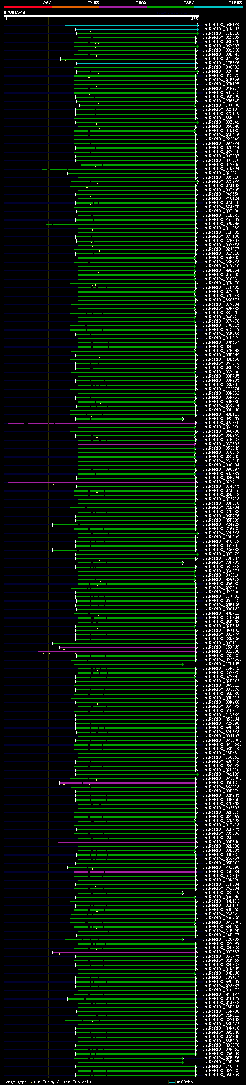Viewport: 246px width, 1085px height.
Task: Open hit UniRef100_P56345
Action: click(220, 101)
